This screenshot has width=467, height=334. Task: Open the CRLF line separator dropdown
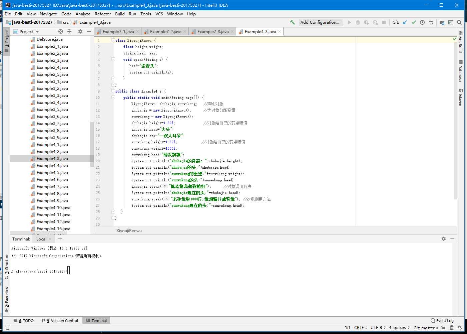click(x=361, y=328)
